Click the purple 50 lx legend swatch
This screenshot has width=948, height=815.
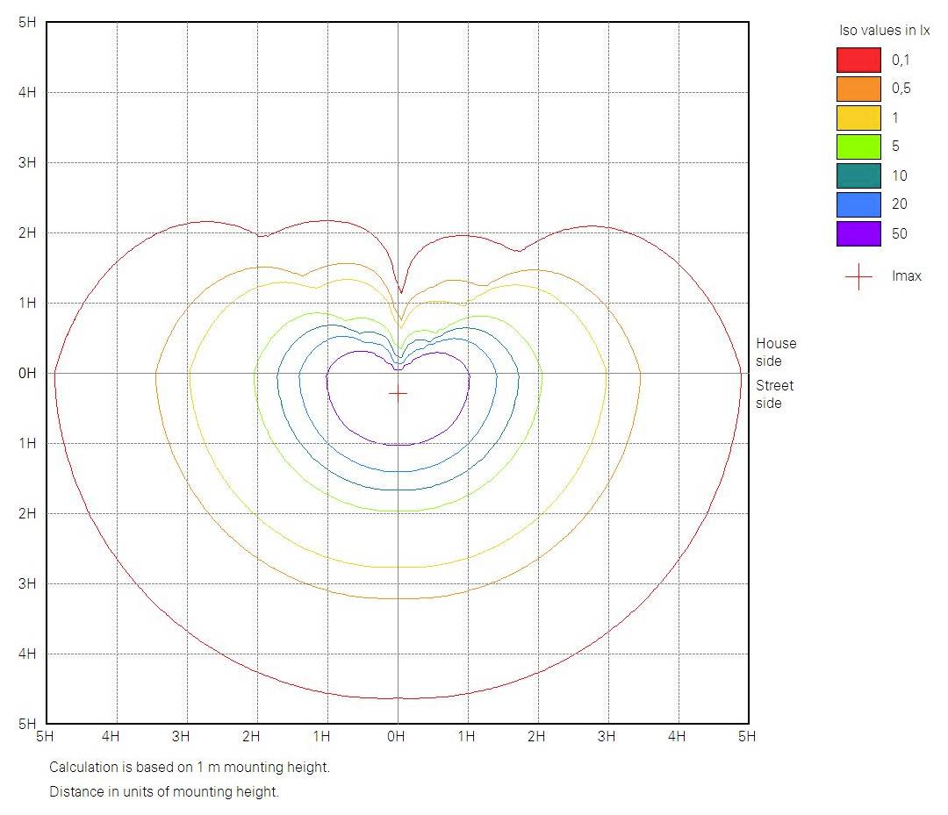(858, 234)
